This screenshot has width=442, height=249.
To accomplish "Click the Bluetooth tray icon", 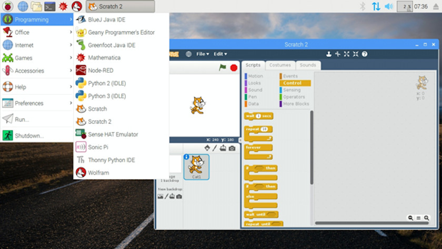I will 363,6.
